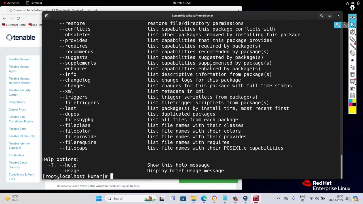
Task: Open the terminal search icon
Action: [x=321, y=16]
